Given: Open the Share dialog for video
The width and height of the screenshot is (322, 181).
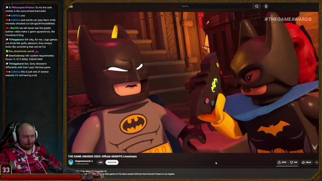Looking at the screenshot, I should 306,162.
